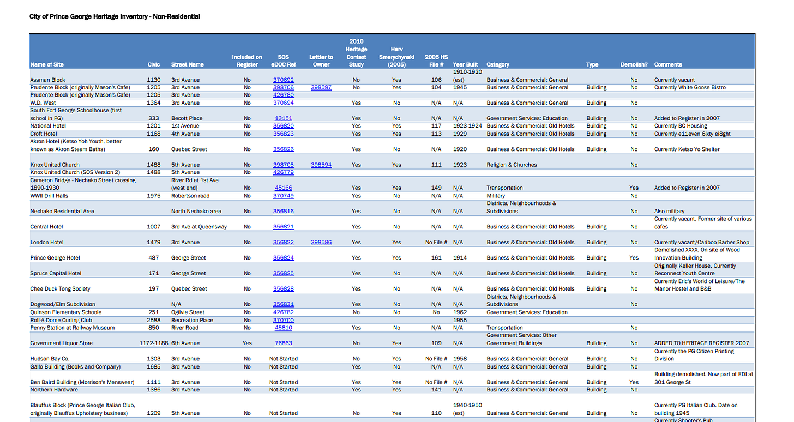The height and width of the screenshot is (422, 794).
Task: Open eDOC link 398706 for Prudente Block
Action: 284,87
